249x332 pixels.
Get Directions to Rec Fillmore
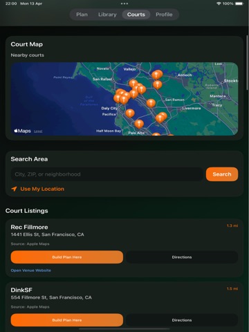click(182, 257)
